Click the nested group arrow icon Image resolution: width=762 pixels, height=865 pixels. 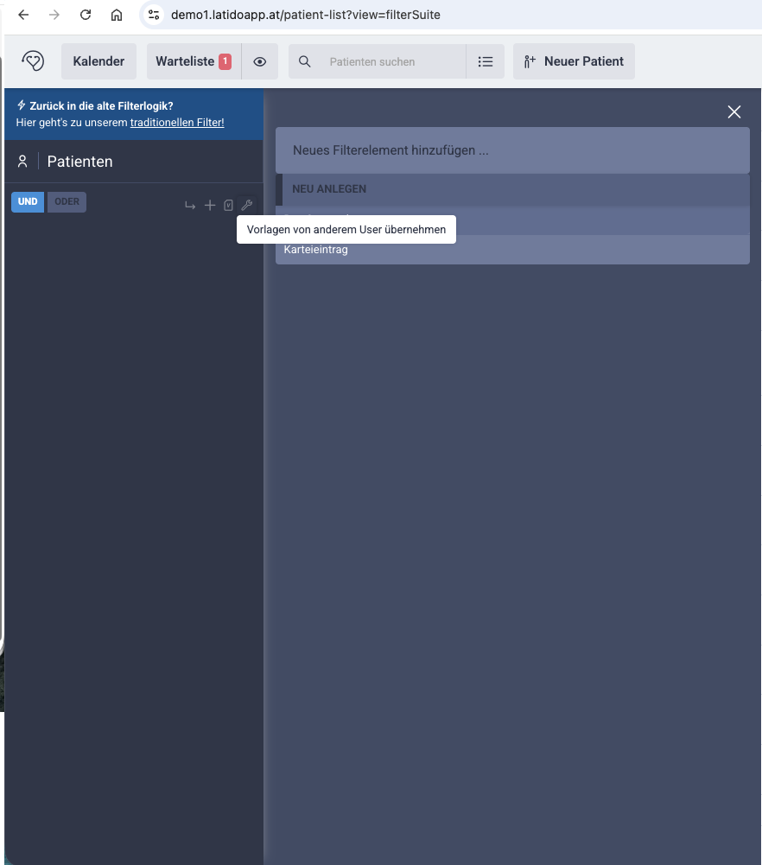pyautogui.click(x=190, y=206)
